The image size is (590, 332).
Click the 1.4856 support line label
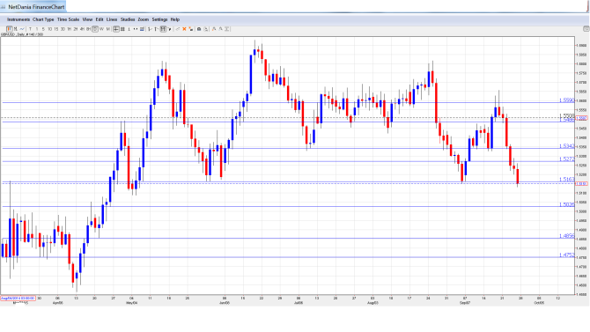pos(567,236)
